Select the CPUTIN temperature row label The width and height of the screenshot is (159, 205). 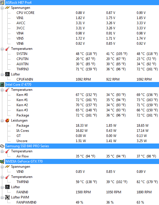22,59
